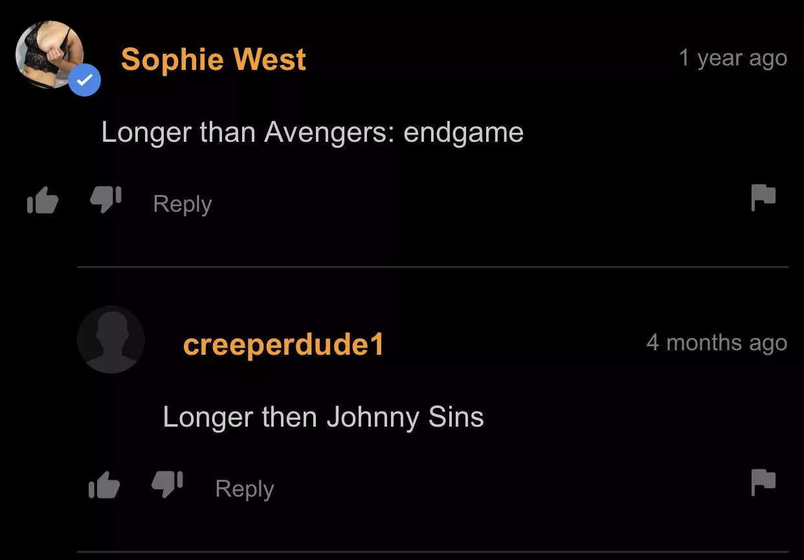Visit the creeperdude1 username link
Image resolution: width=804 pixels, height=560 pixels.
(284, 344)
